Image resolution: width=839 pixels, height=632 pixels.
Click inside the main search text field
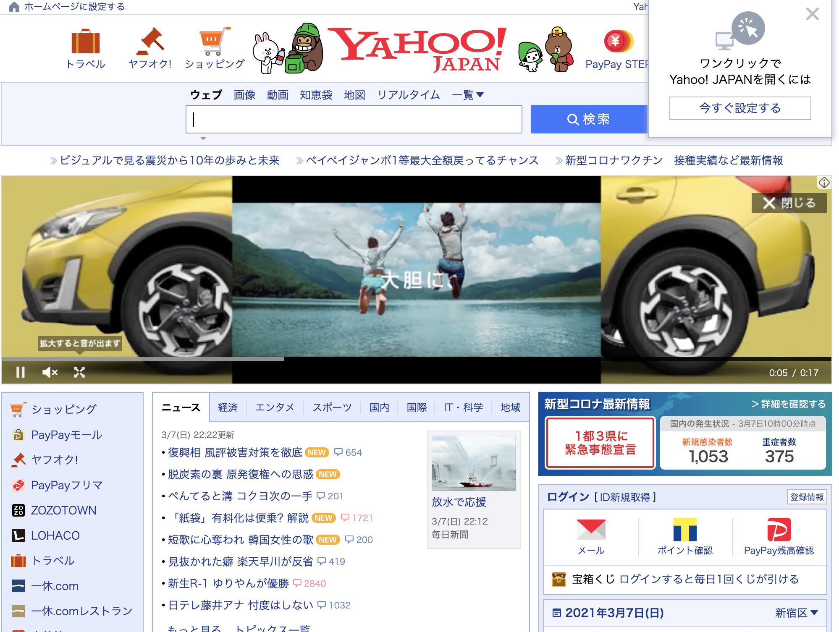(x=354, y=120)
